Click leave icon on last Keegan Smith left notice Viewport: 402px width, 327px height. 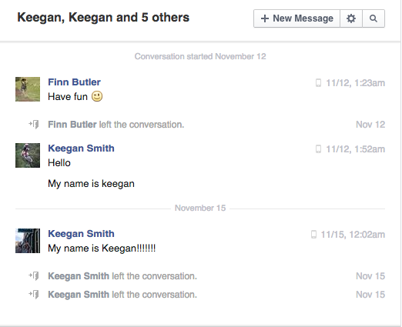click(34, 295)
